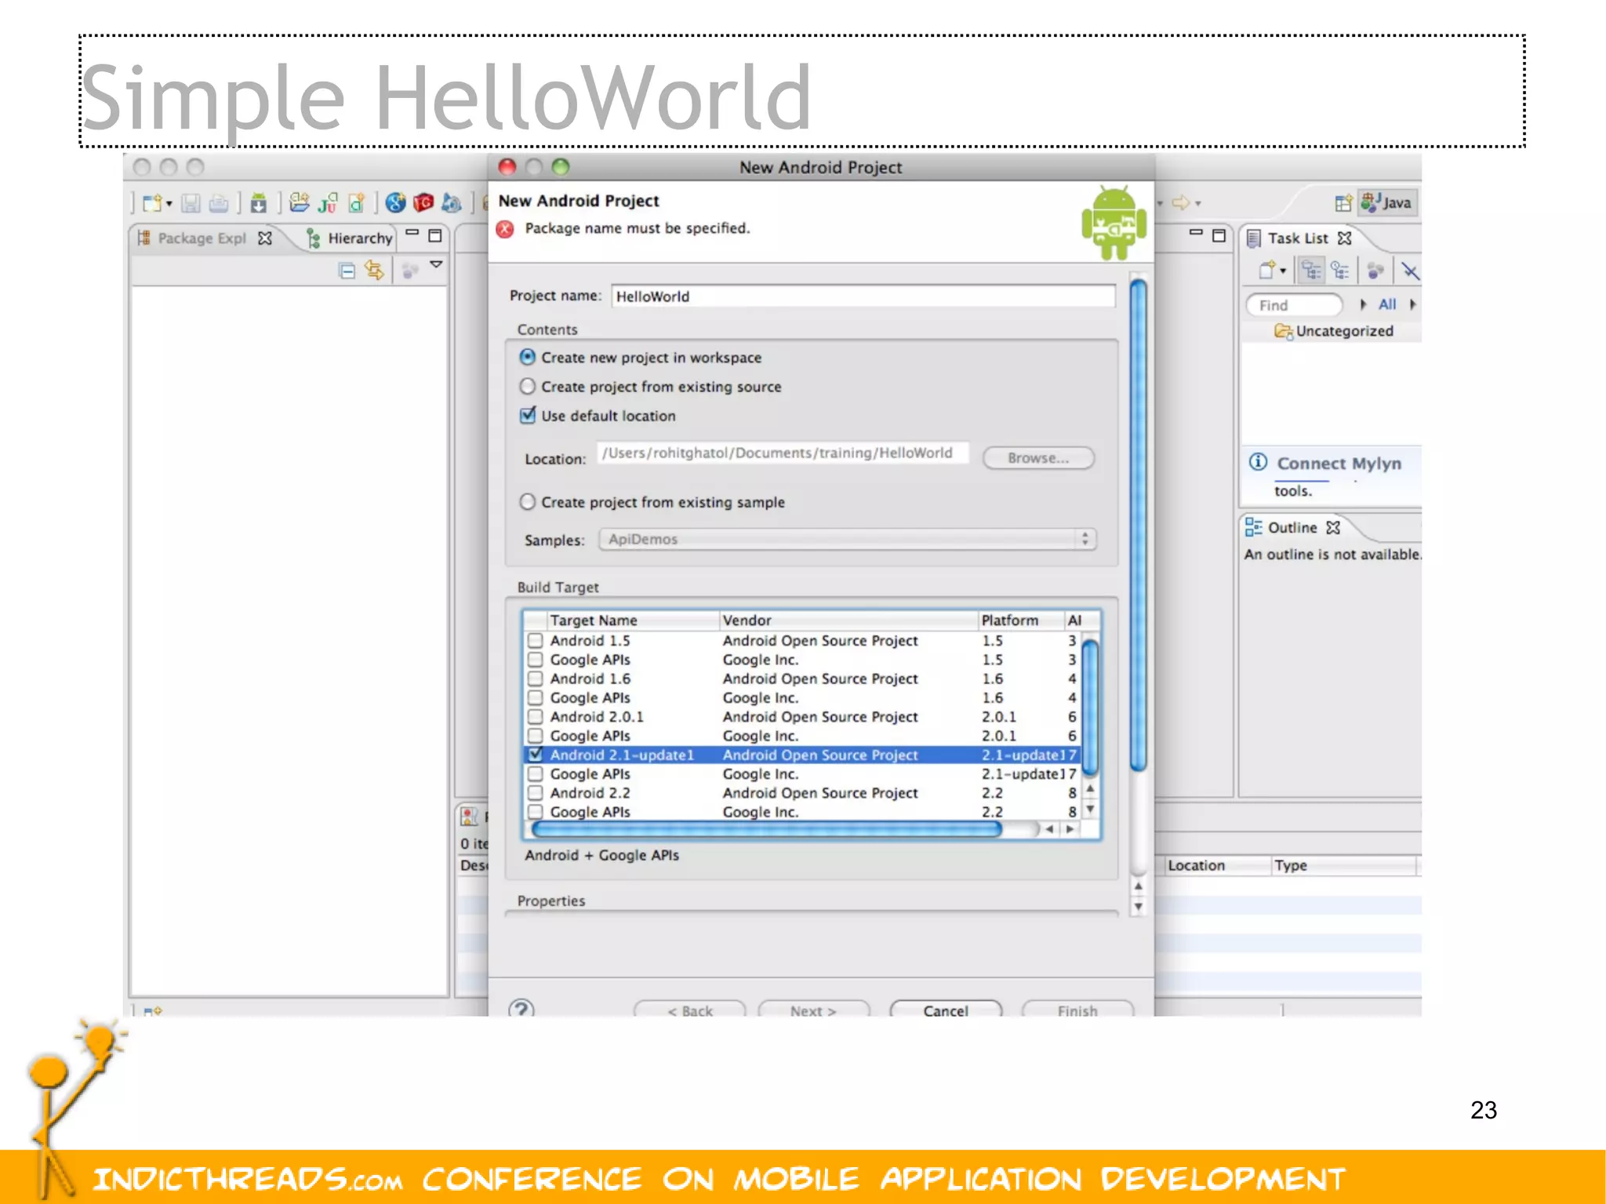Click the Browse... button
This screenshot has width=1606, height=1204.
(1038, 458)
